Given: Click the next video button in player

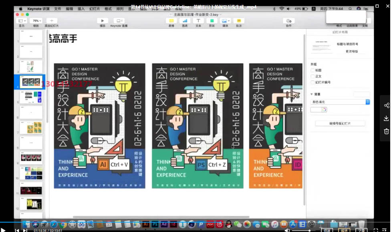Looking at the screenshot, I should tap(25, 230).
